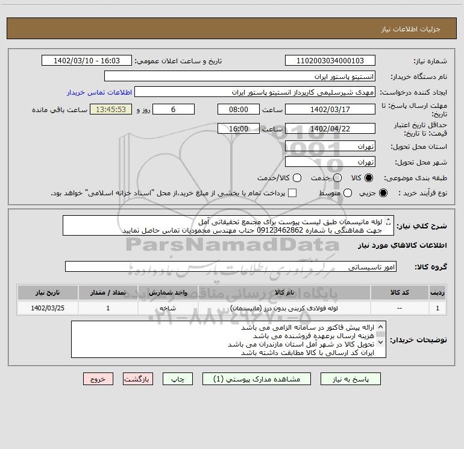Viewport: 464px width, 449px height.
Task: Open the اطلاعات تماس خریدار link
Action: click(99, 92)
